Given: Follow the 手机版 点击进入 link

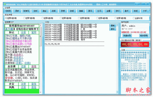Looking at the screenshot, I should [x=18, y=60].
